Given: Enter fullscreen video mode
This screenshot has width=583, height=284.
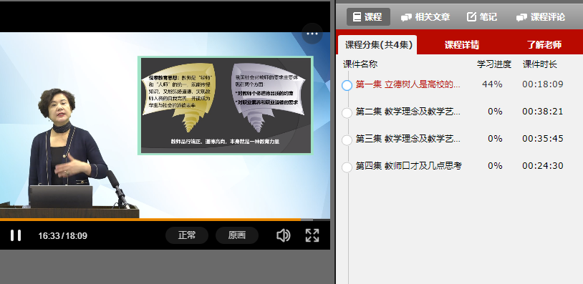Looking at the screenshot, I should click(x=312, y=235).
